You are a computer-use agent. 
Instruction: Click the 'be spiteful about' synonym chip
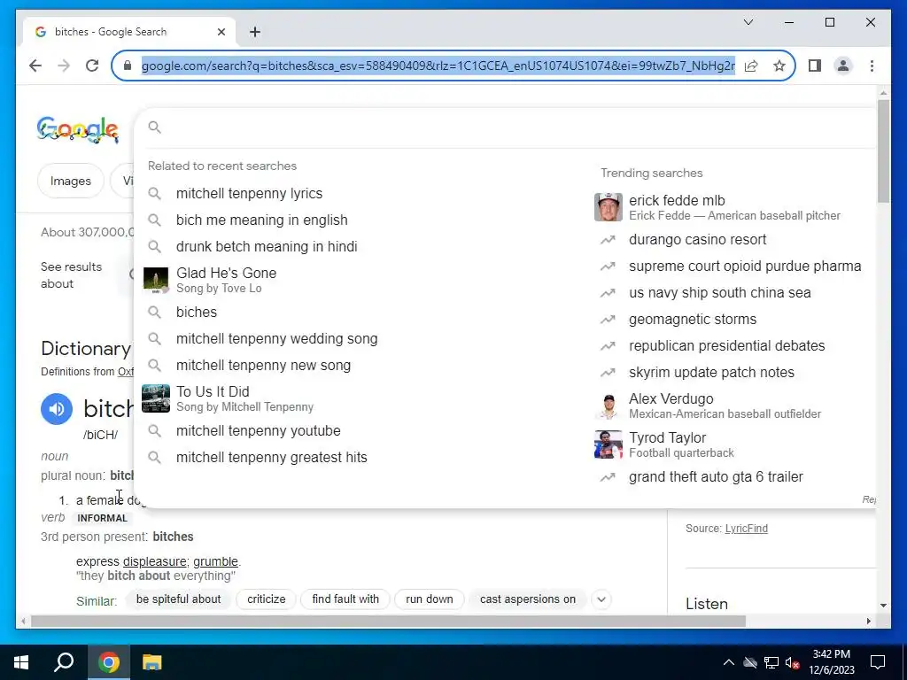coord(178,599)
